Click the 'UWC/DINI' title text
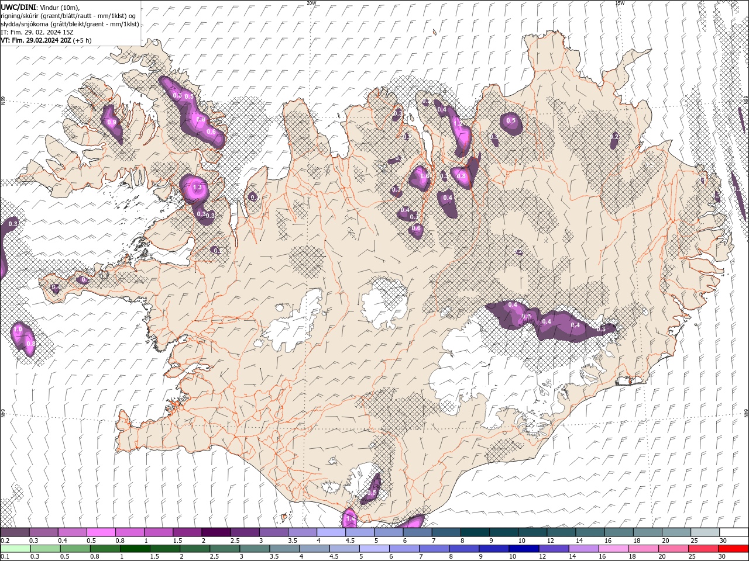Screen dimensions: 749x561 (19, 6)
